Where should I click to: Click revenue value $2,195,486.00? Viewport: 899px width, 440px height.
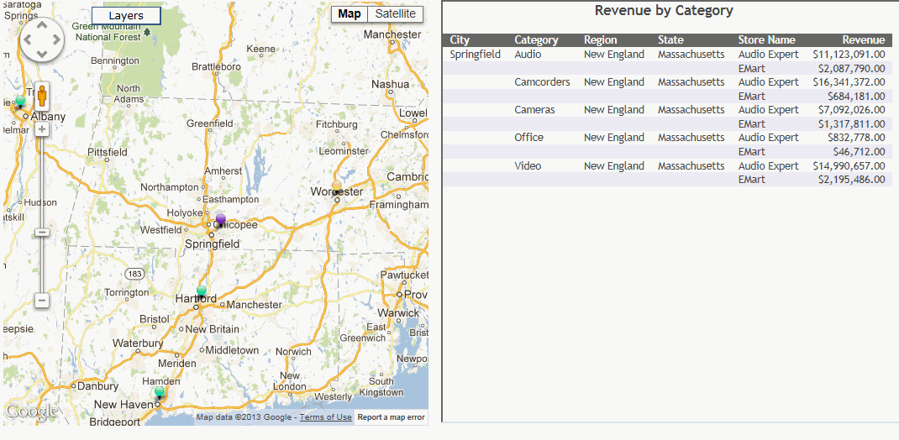(x=852, y=180)
